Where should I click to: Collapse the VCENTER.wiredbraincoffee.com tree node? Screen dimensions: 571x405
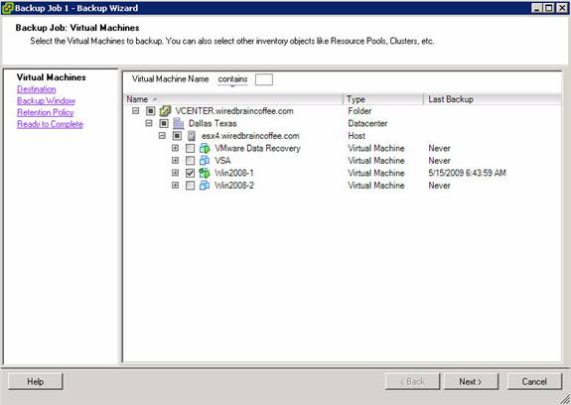(x=136, y=110)
